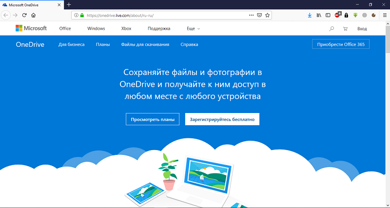Open site information icon in address bar
The height and width of the screenshot is (208, 390).
tap(77, 15)
